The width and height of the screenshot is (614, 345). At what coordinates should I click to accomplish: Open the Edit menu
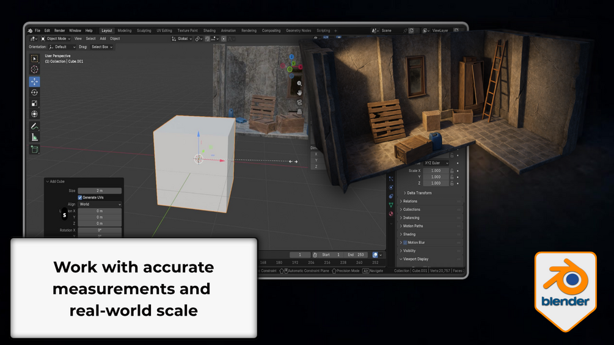pyautogui.click(x=47, y=31)
